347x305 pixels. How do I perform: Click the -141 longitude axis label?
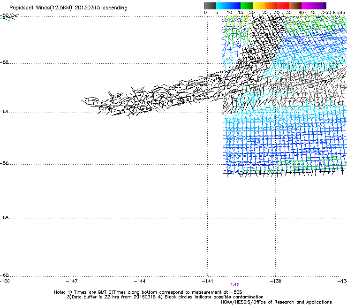point(208,281)
